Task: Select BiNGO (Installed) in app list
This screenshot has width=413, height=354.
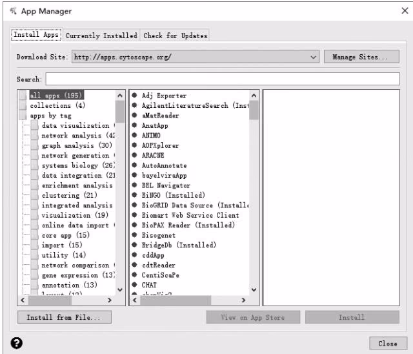Action: coord(174,195)
